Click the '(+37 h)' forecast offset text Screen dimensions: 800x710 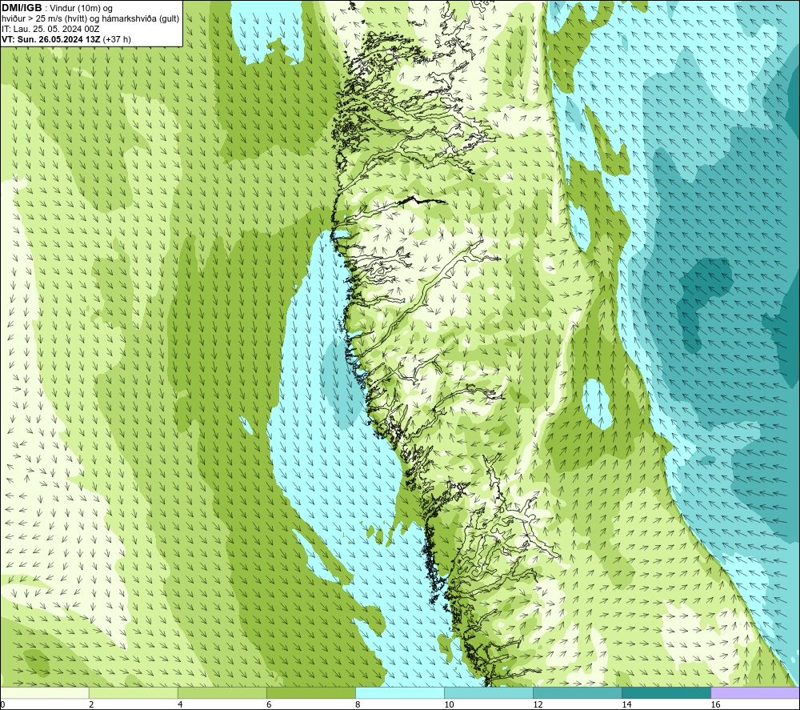coord(117,39)
